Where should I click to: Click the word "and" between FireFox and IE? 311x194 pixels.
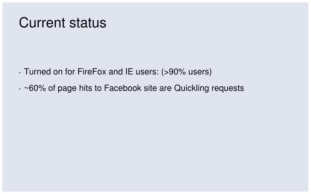[116, 72]
